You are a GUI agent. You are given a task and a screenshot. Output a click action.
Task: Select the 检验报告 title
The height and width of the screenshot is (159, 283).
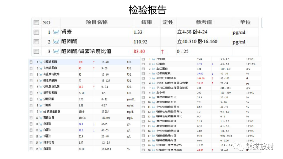(x=147, y=10)
